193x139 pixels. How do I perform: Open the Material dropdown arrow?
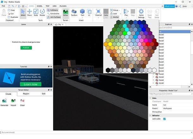[98, 18]
